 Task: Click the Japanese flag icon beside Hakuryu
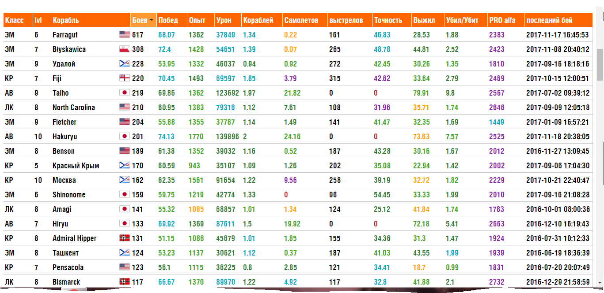tap(124, 136)
